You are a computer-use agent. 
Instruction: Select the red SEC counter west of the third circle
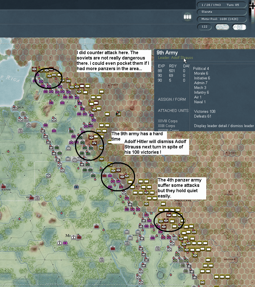click(x=104, y=176)
